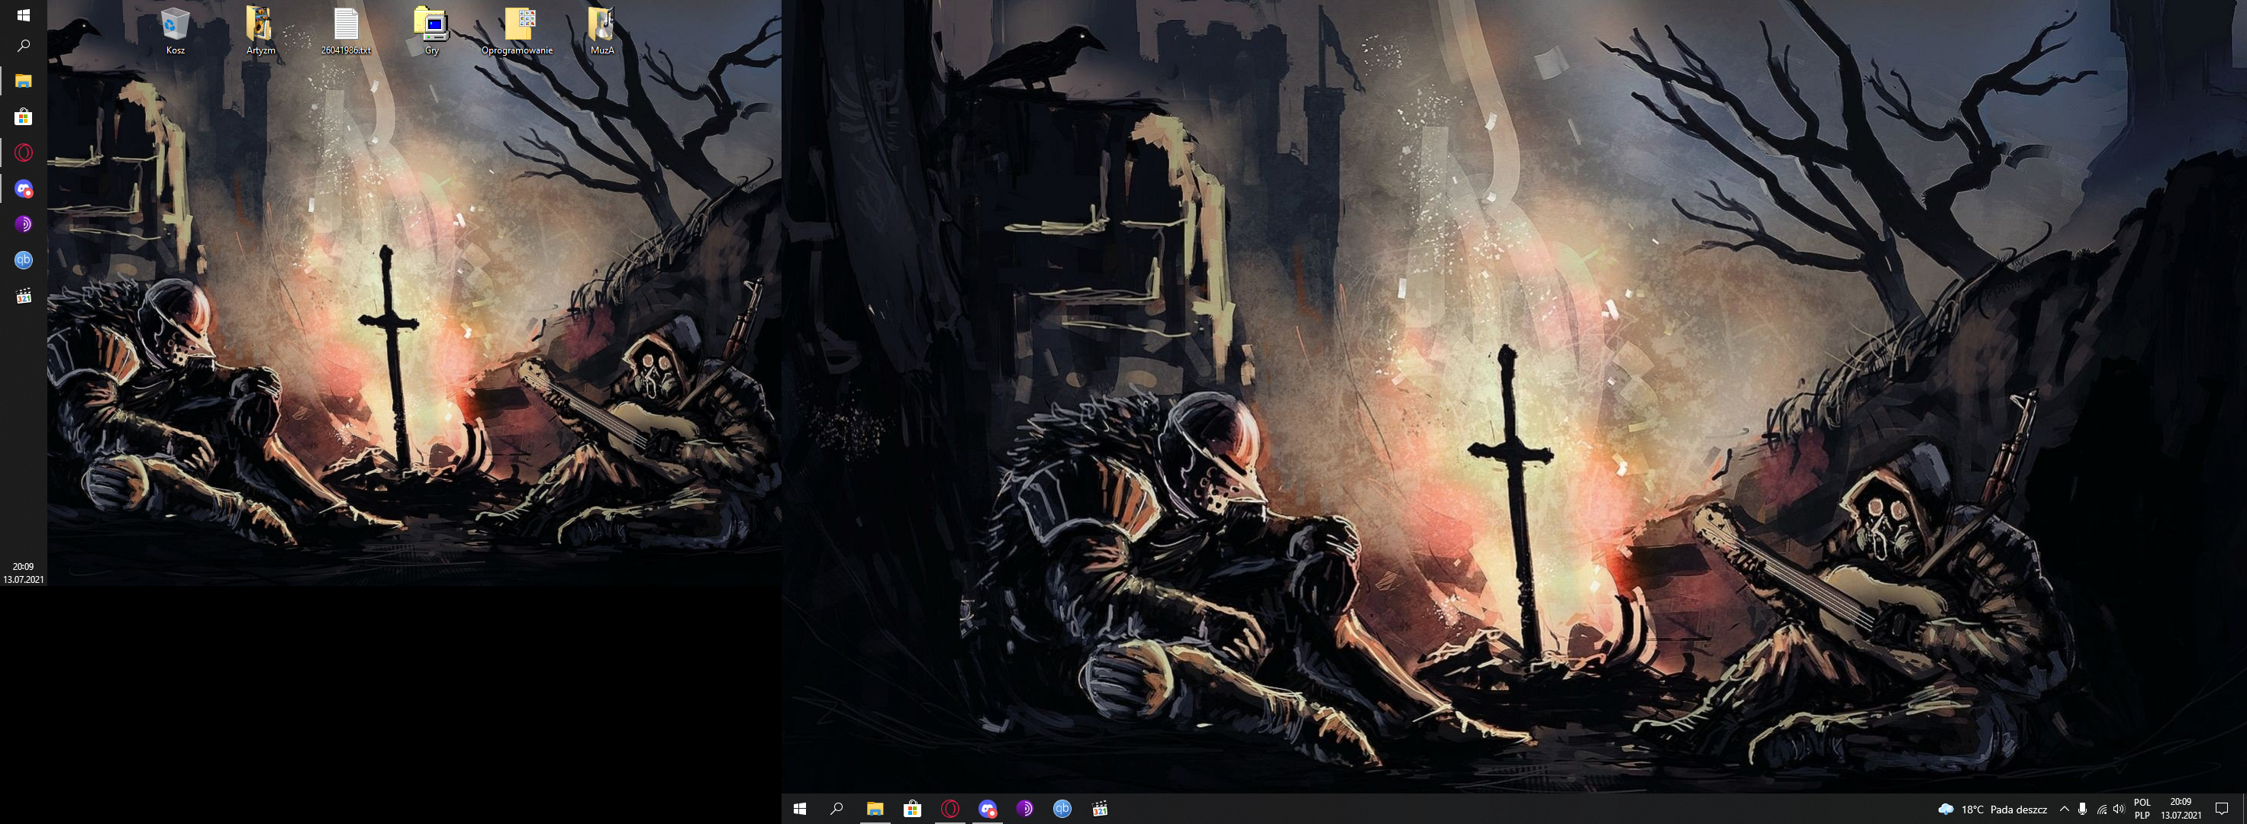Open the Kosz recycle bin desktop icon

tap(175, 31)
